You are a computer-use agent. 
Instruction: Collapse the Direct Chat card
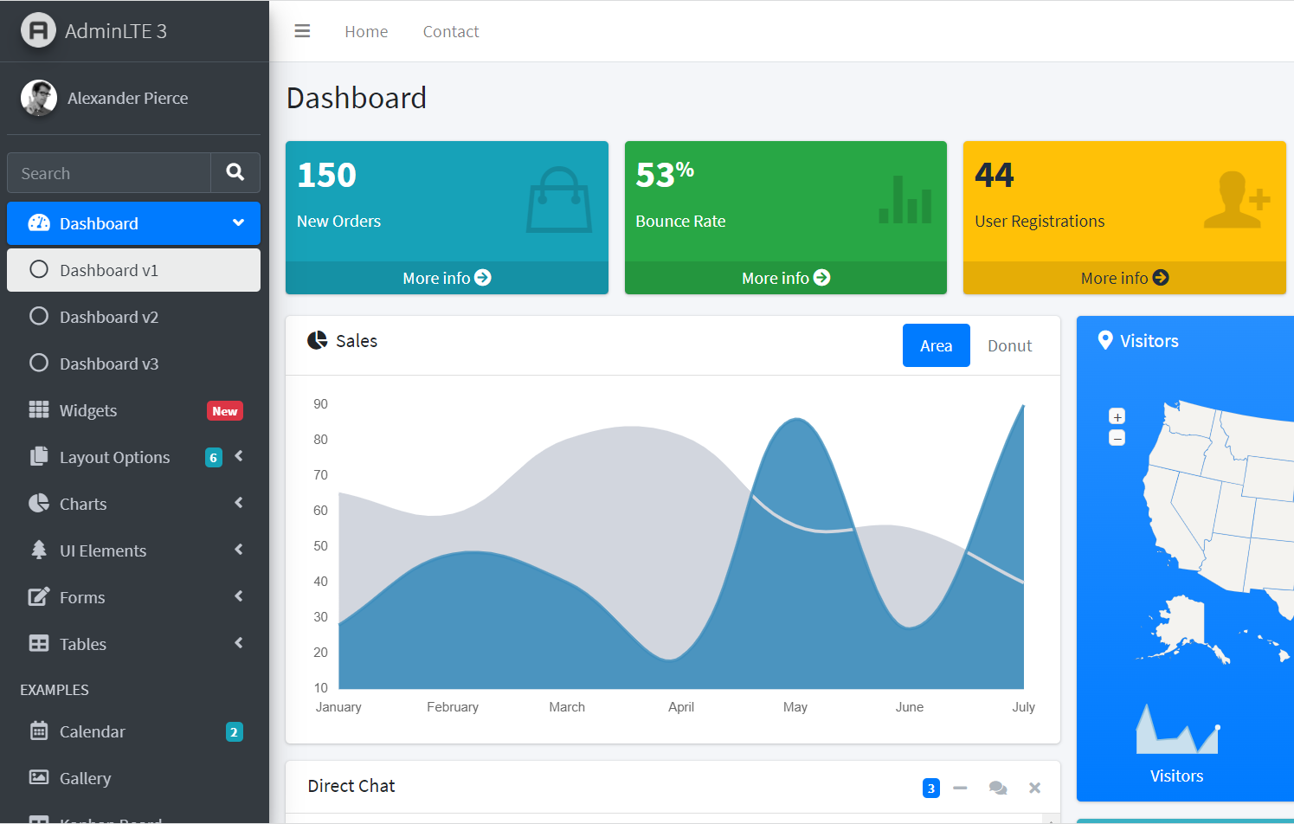pyautogui.click(x=960, y=788)
